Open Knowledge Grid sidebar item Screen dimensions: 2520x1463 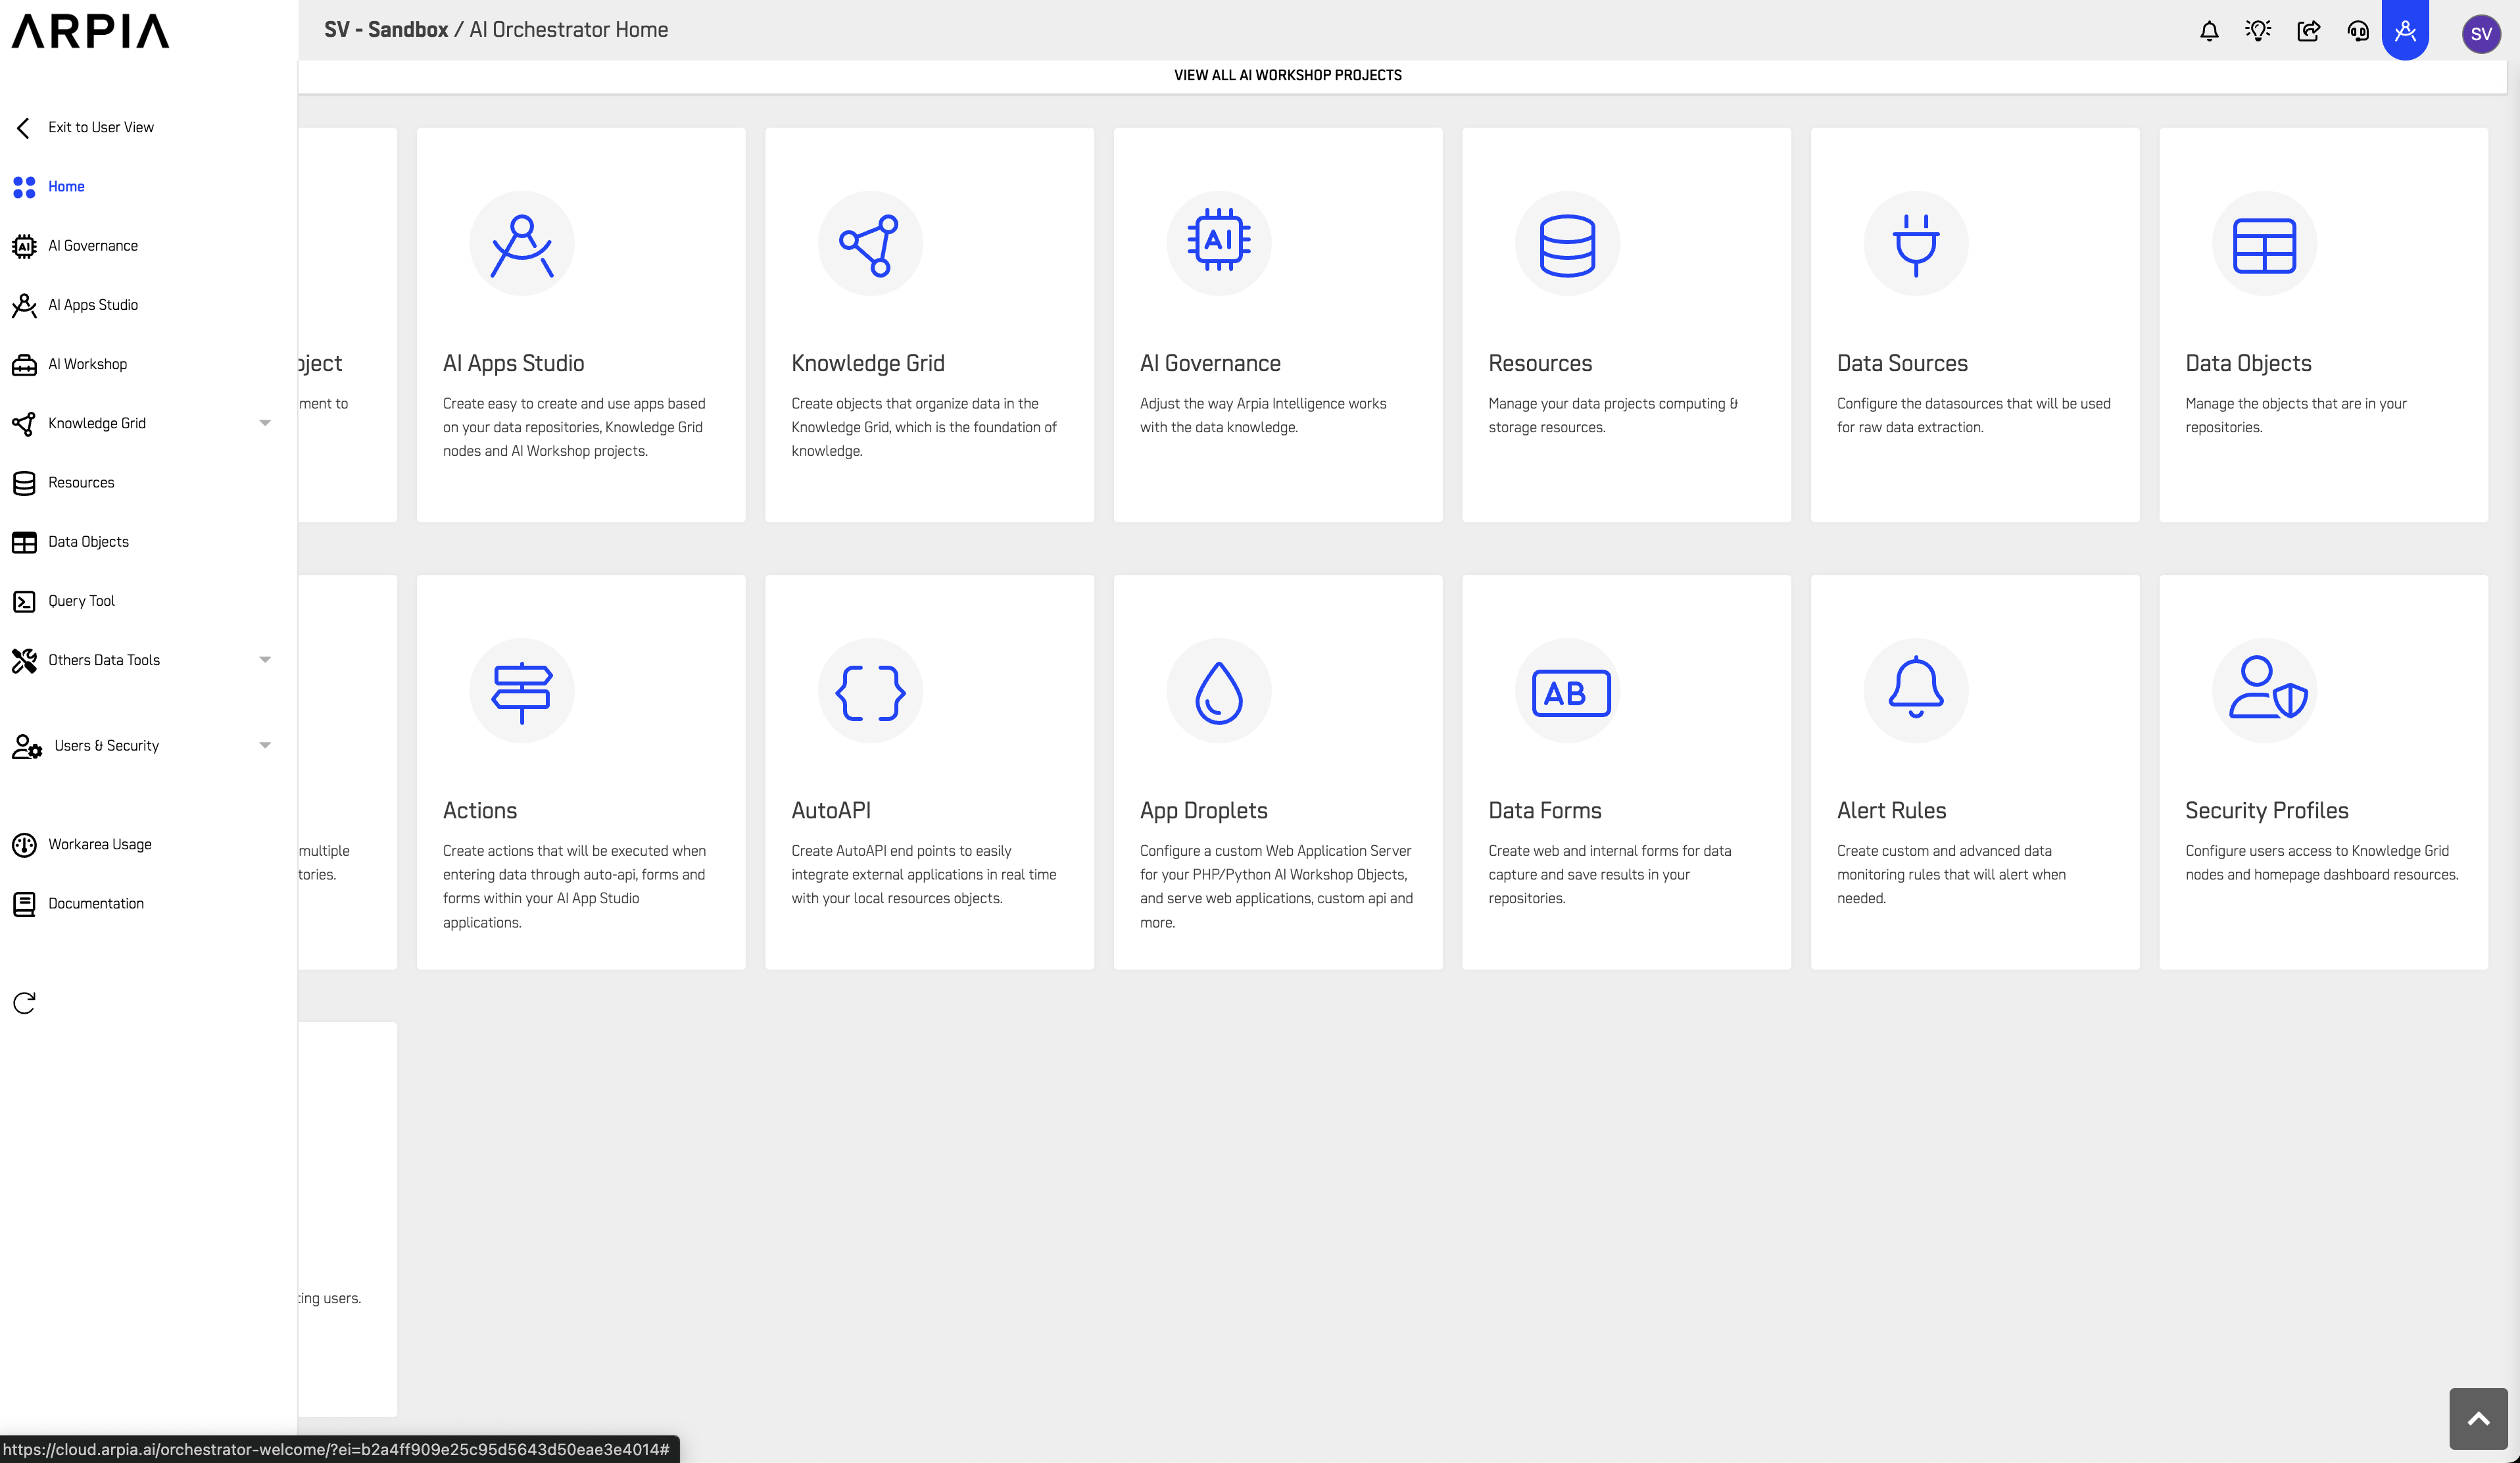click(97, 423)
